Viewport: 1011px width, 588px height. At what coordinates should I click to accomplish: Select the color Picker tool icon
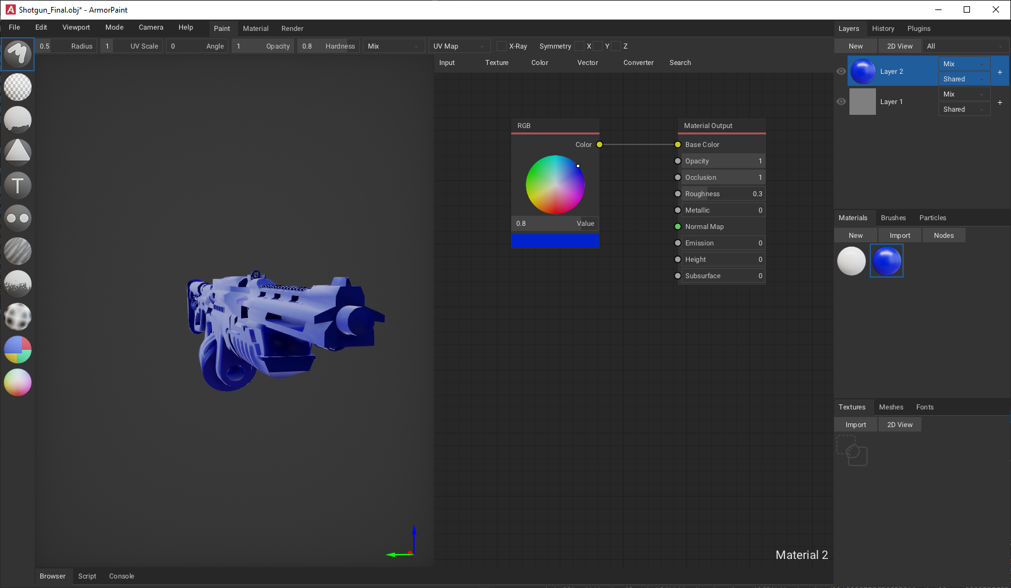click(x=18, y=382)
